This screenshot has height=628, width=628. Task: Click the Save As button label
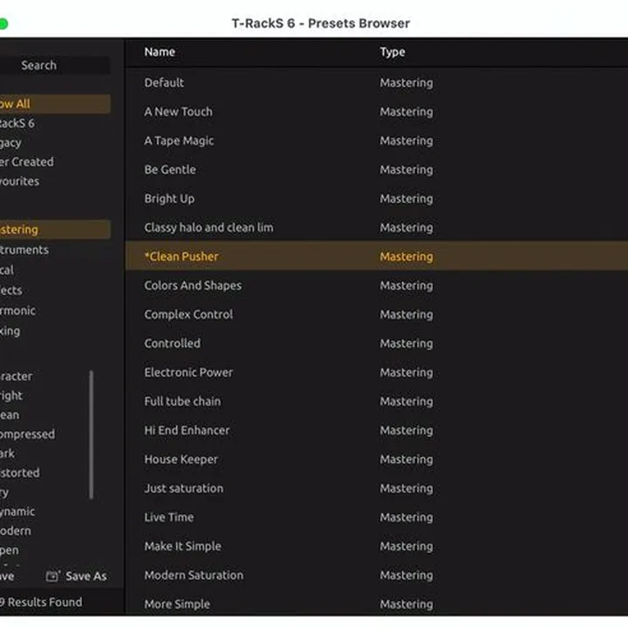tap(86, 577)
